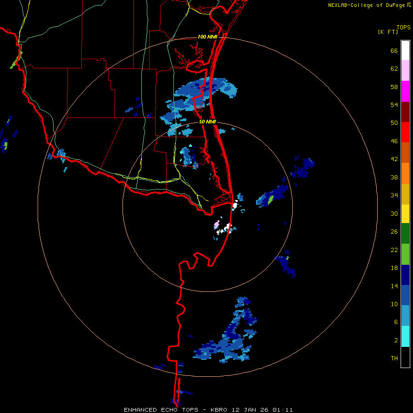The height and width of the screenshot is (413, 413).
Task: Click the legend value 66
Action: (394, 50)
